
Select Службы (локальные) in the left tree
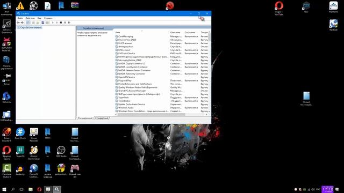point(30,27)
